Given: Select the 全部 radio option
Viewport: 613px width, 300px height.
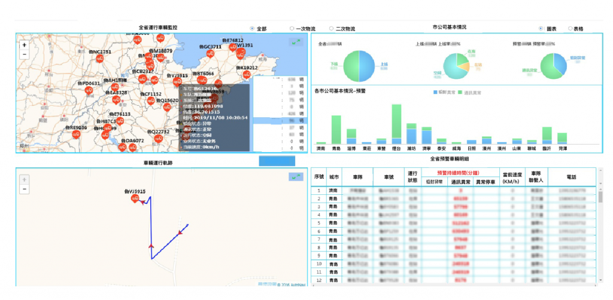Looking at the screenshot, I should (x=252, y=29).
